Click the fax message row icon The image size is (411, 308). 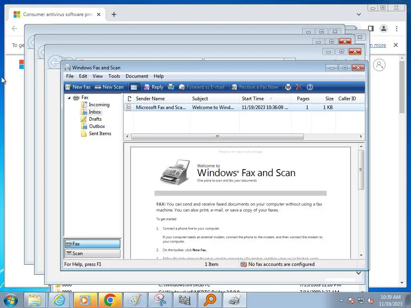coord(129,107)
